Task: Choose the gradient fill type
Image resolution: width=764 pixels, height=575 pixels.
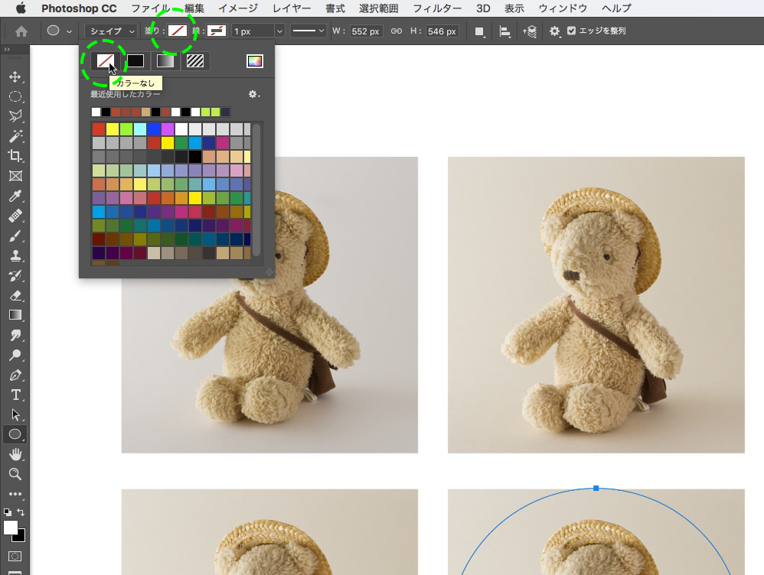Action: point(165,61)
